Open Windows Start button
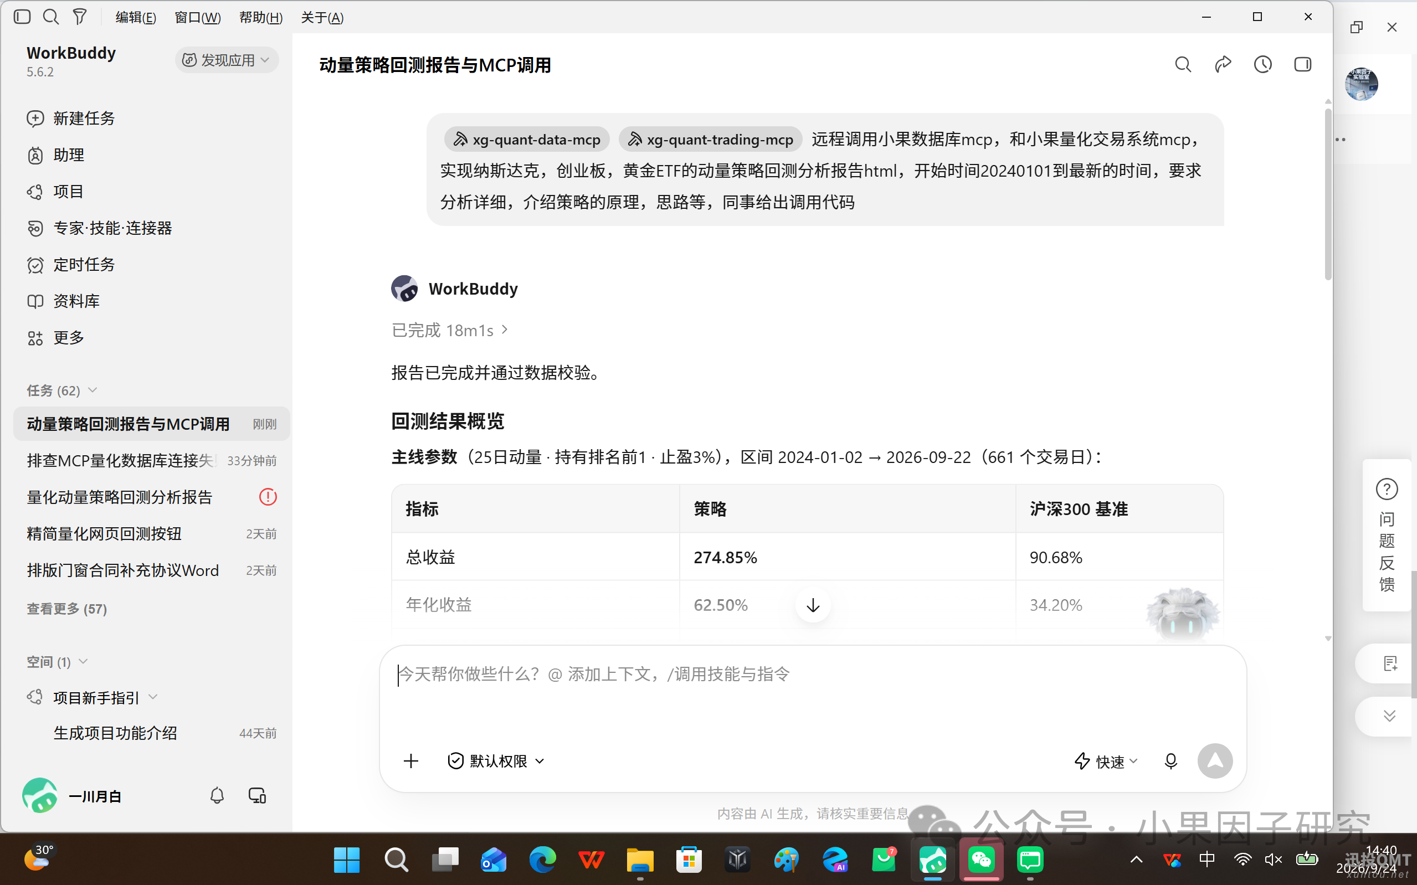Viewport: 1417px width, 885px height. click(x=347, y=860)
